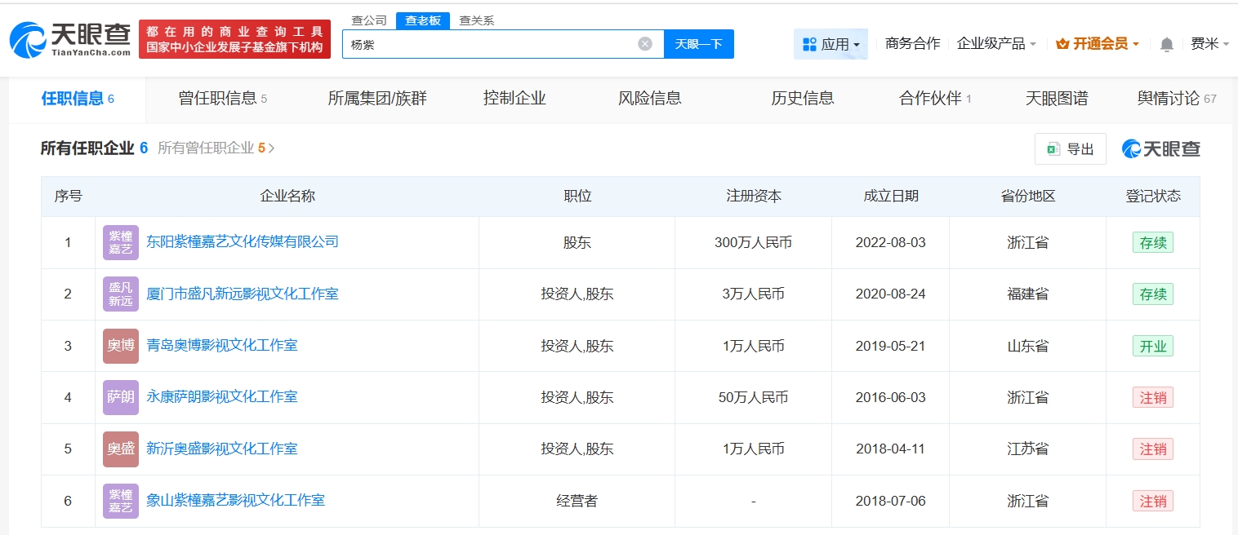Select the 注册资本 column header

754,197
